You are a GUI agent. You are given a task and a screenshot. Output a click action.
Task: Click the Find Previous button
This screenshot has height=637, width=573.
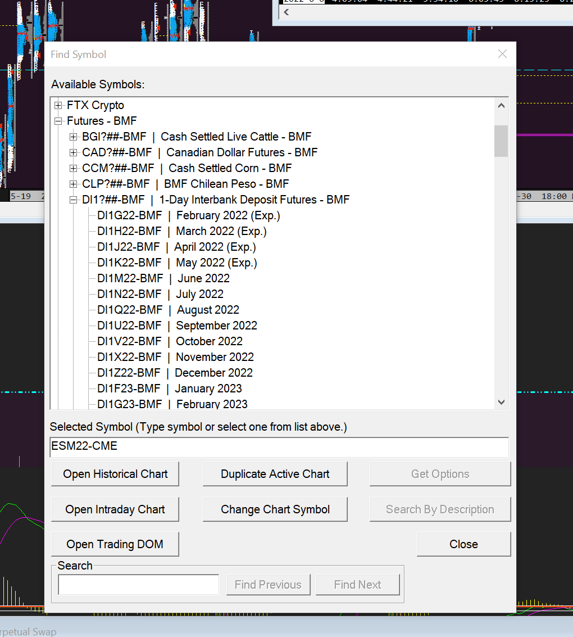tap(268, 585)
